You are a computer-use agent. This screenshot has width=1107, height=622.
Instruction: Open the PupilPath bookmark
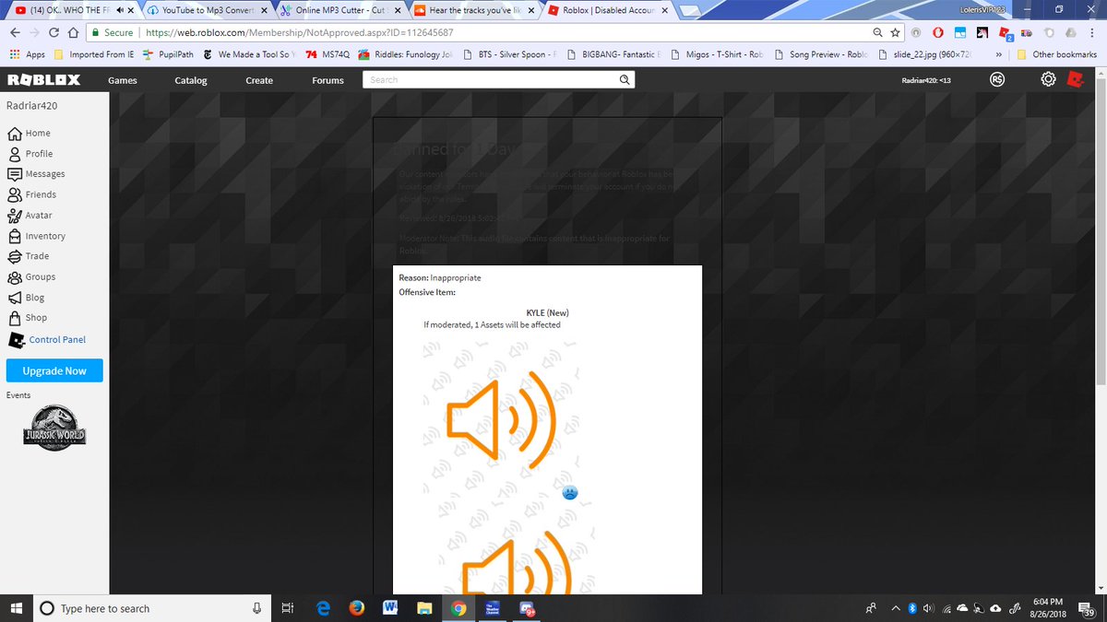pyautogui.click(x=168, y=54)
